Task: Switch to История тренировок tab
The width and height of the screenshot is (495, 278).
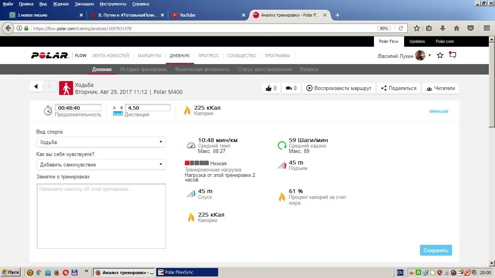Action: click(x=143, y=69)
